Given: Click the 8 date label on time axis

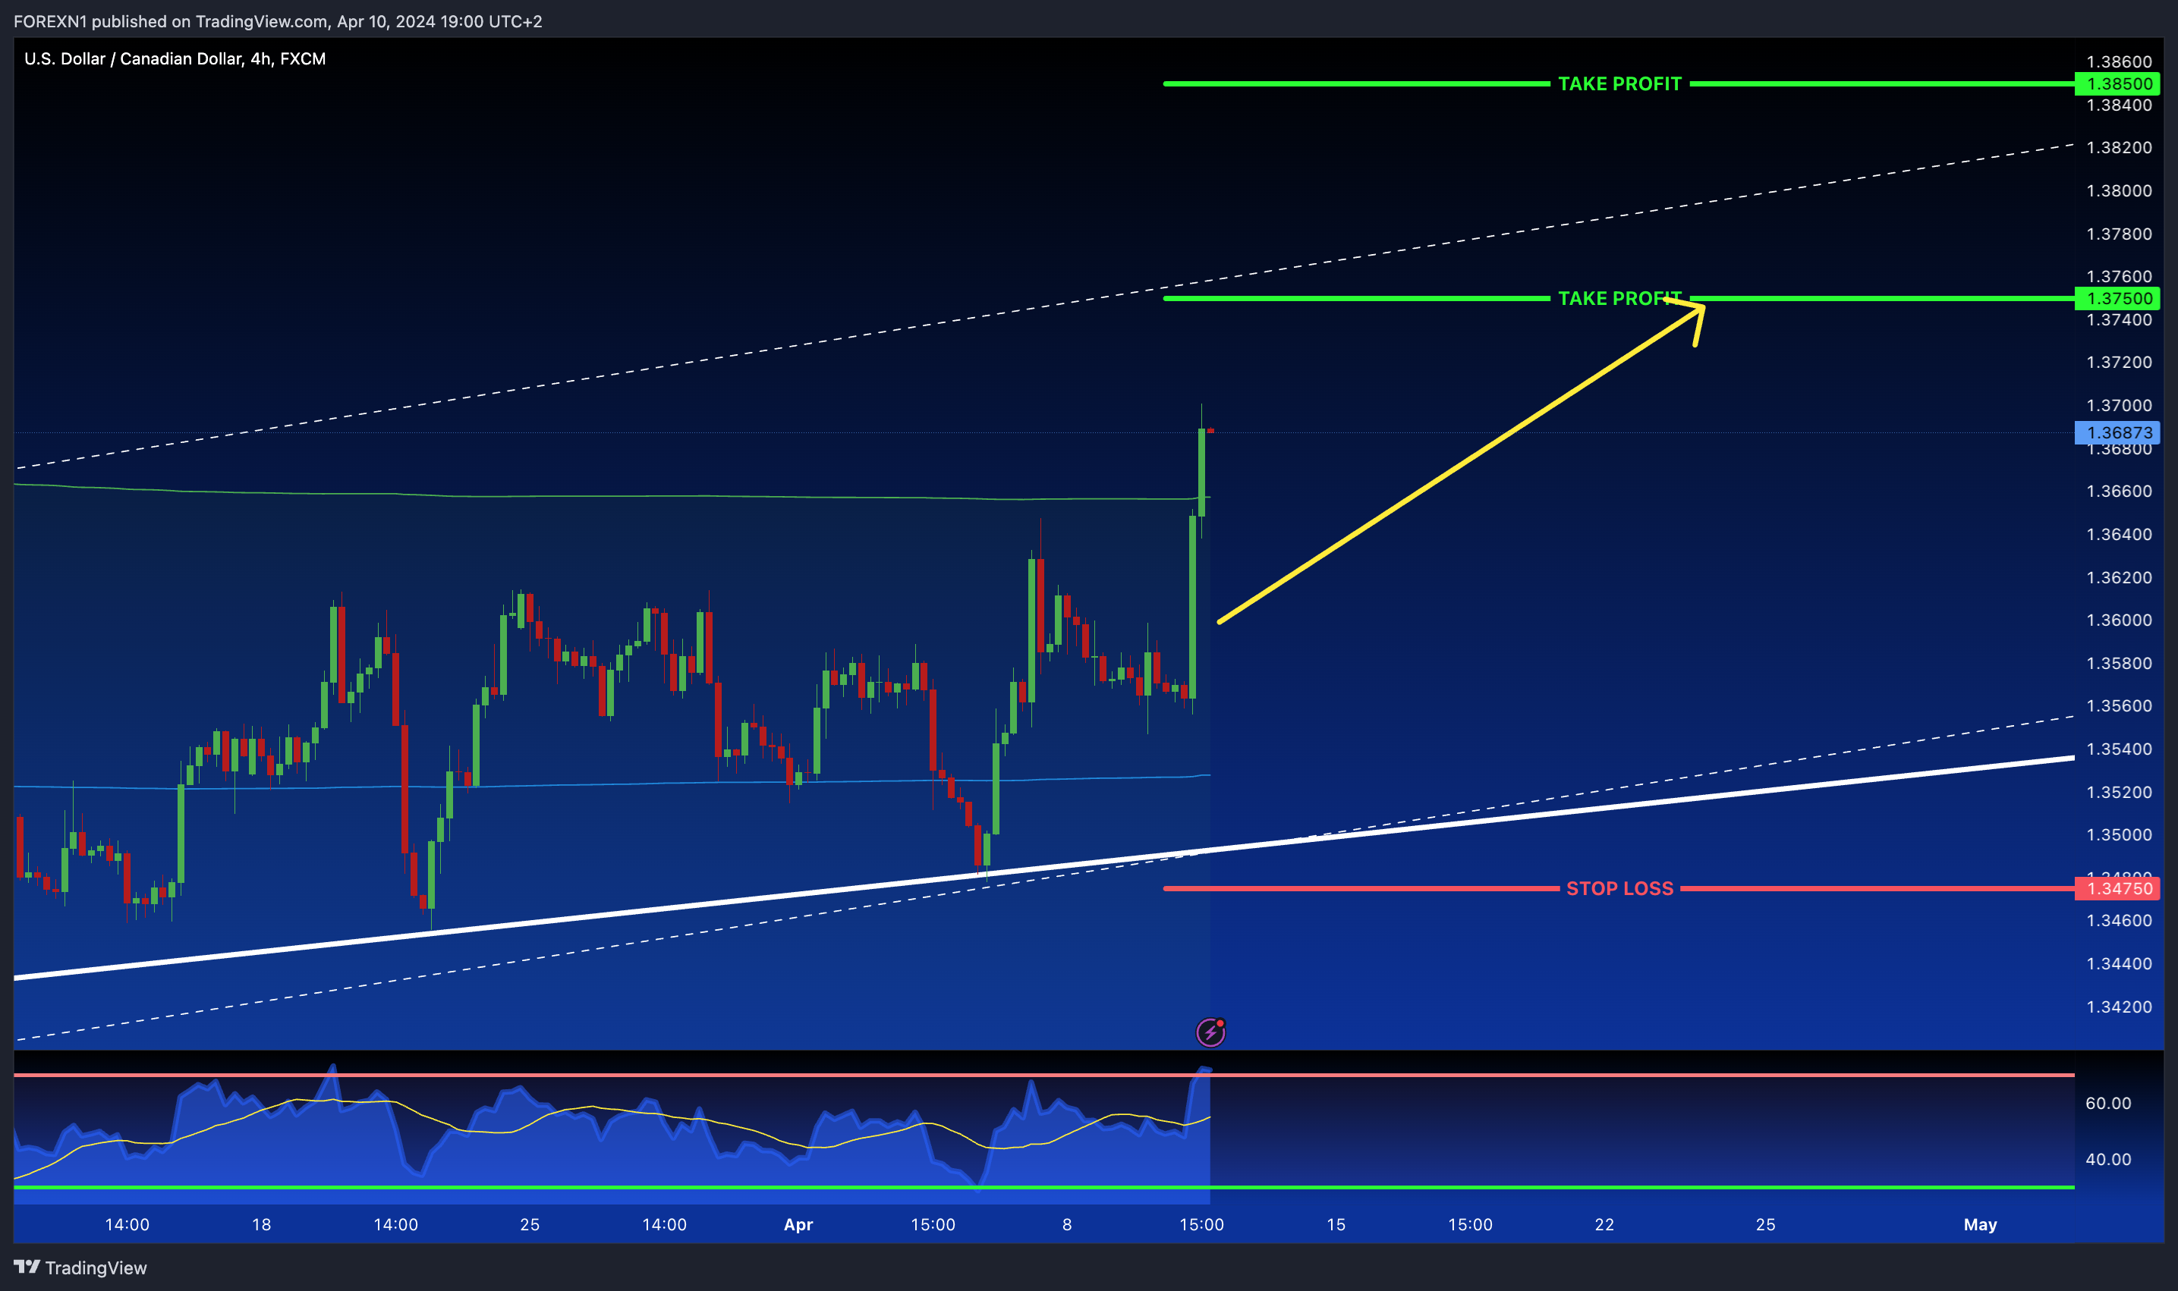Looking at the screenshot, I should coord(1067,1224).
